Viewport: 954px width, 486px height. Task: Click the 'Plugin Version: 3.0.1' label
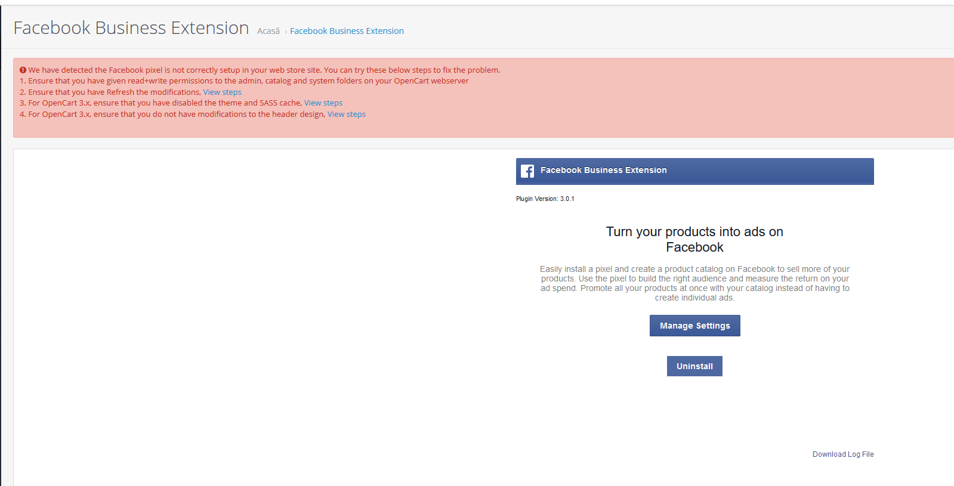[545, 198]
